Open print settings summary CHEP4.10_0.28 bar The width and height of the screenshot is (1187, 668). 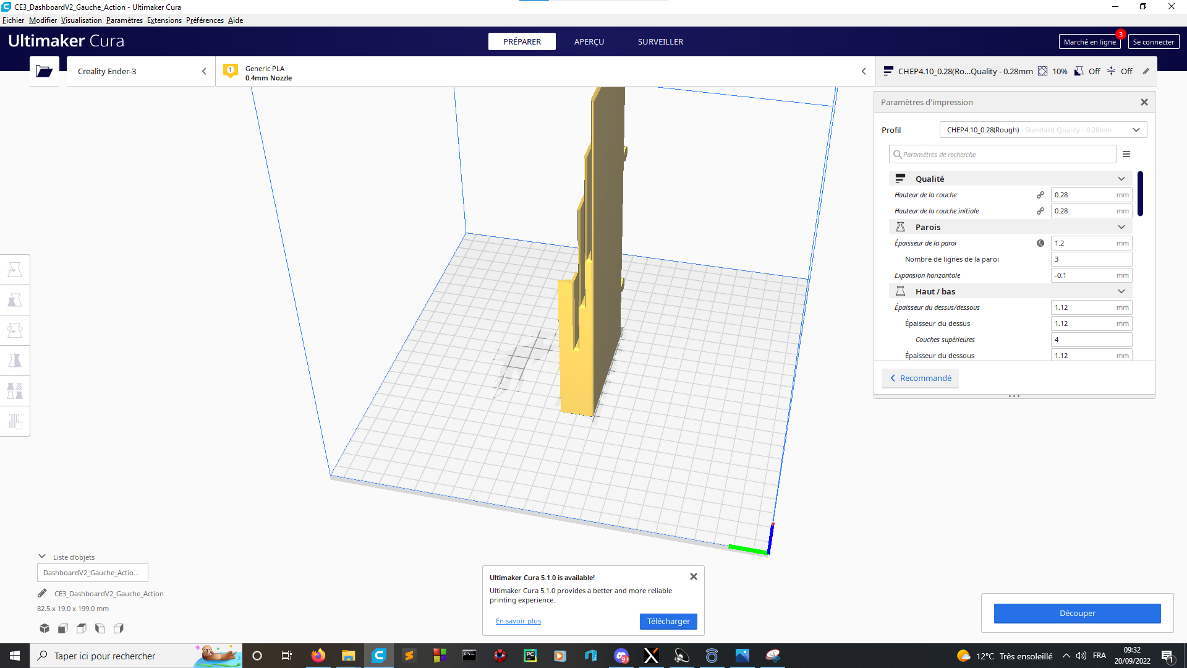[x=1016, y=71]
